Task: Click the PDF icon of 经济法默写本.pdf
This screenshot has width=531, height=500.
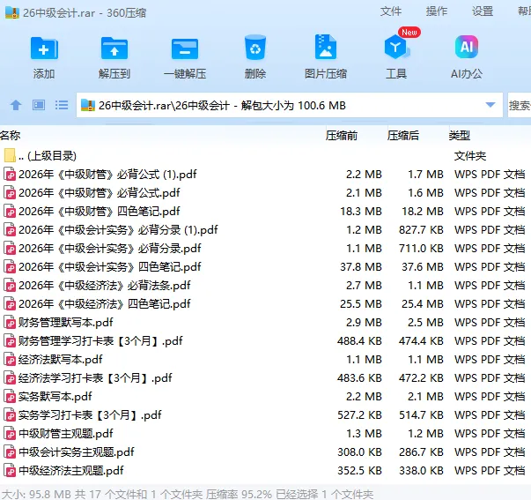Action: pyautogui.click(x=11, y=360)
